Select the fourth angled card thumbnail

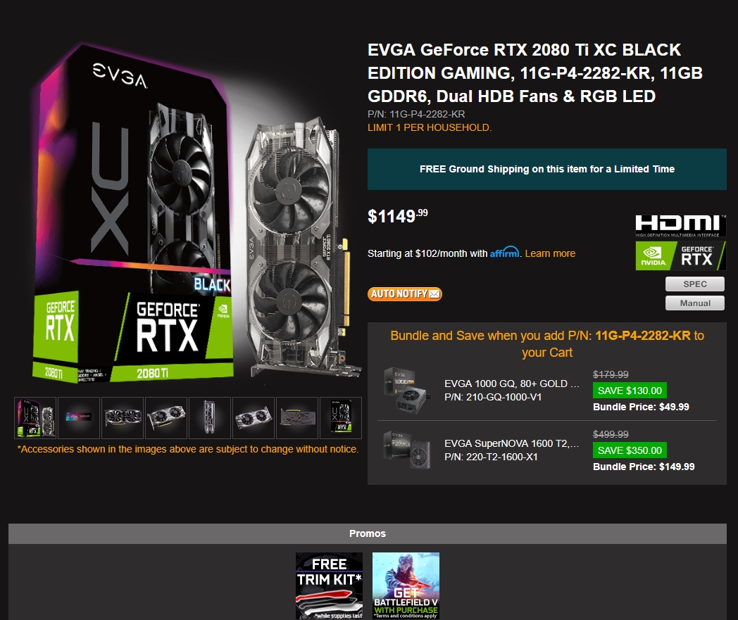point(166,418)
